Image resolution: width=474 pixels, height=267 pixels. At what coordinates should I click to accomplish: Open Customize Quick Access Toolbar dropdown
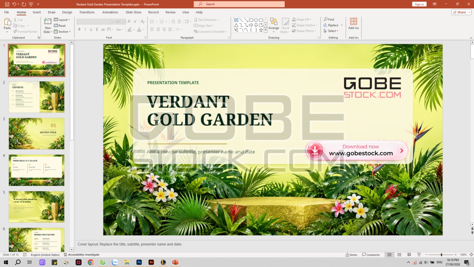pyautogui.click(x=38, y=4)
